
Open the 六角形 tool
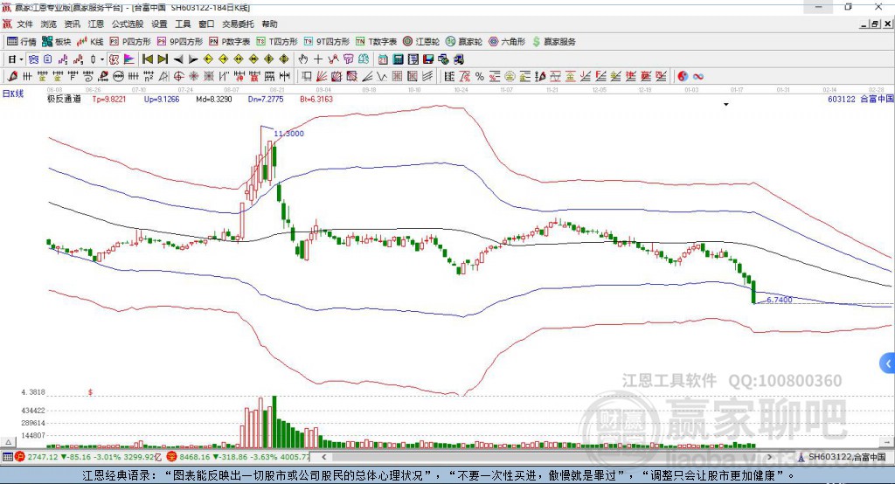(x=507, y=42)
